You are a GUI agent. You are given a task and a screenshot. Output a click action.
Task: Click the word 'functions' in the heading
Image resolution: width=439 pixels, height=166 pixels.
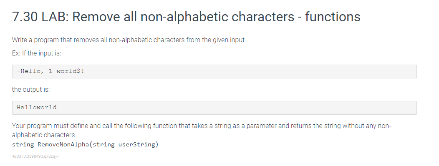[x=333, y=17]
